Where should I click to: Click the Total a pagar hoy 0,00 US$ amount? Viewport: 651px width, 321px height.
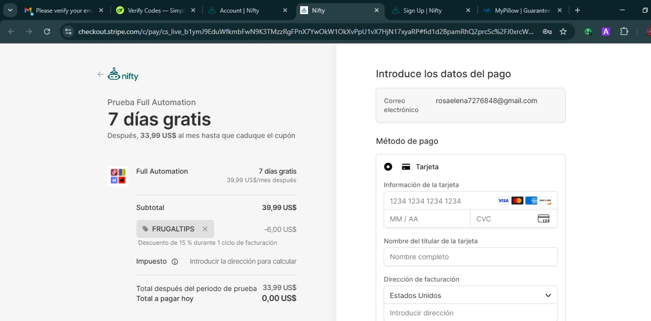(x=279, y=298)
